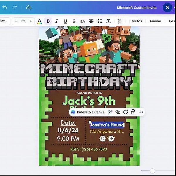Click the magic write pencil icon
This screenshot has width=176, height=176.
pos(110,112)
